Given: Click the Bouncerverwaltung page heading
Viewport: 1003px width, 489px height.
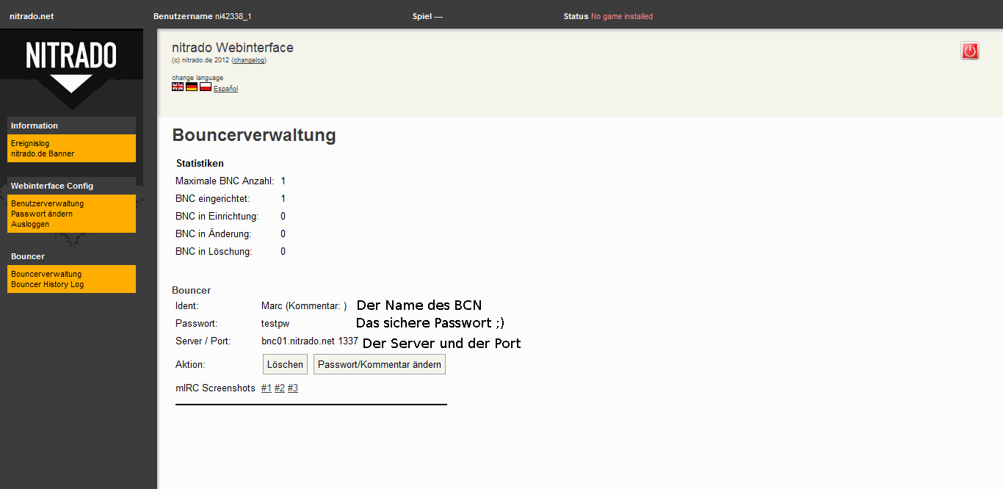Looking at the screenshot, I should tap(254, 135).
